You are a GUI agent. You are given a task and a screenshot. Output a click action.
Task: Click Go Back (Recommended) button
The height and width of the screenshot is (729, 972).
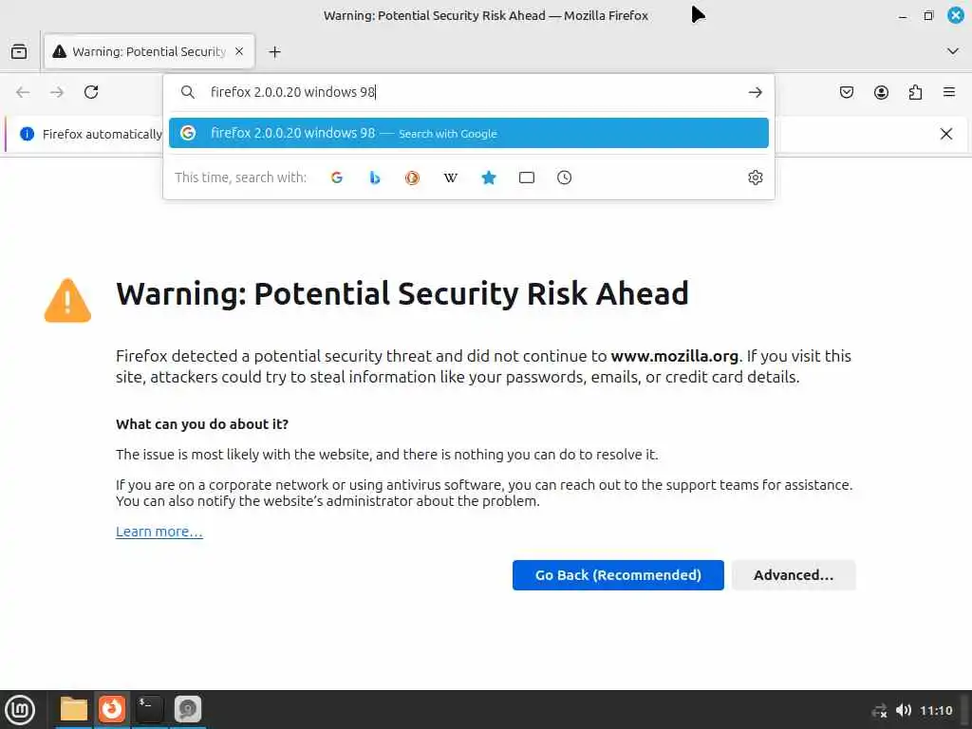pyautogui.click(x=618, y=575)
